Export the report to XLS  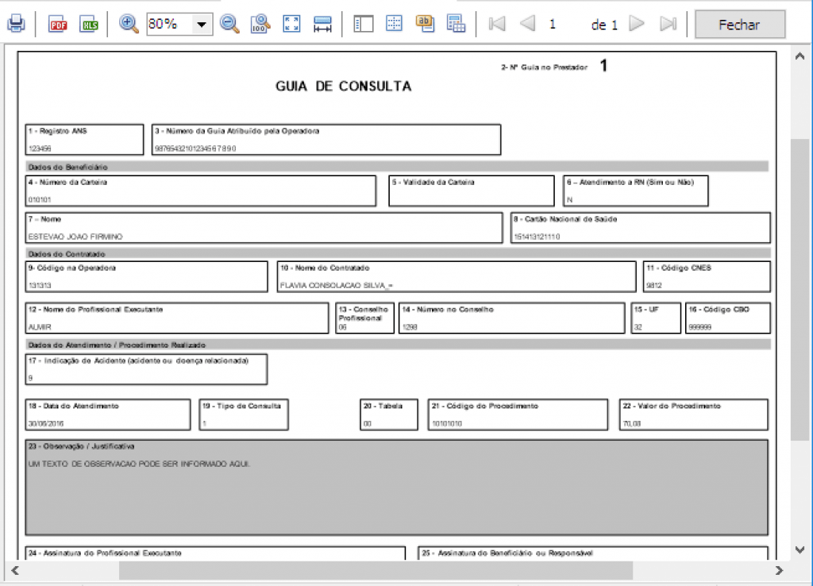pos(89,24)
